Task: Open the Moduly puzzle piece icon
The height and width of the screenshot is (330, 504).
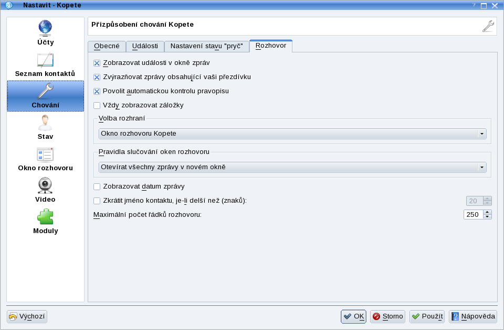Action: (45, 217)
